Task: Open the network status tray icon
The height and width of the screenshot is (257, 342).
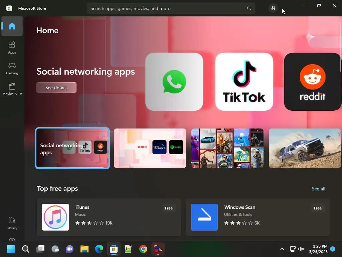Action: click(293, 249)
